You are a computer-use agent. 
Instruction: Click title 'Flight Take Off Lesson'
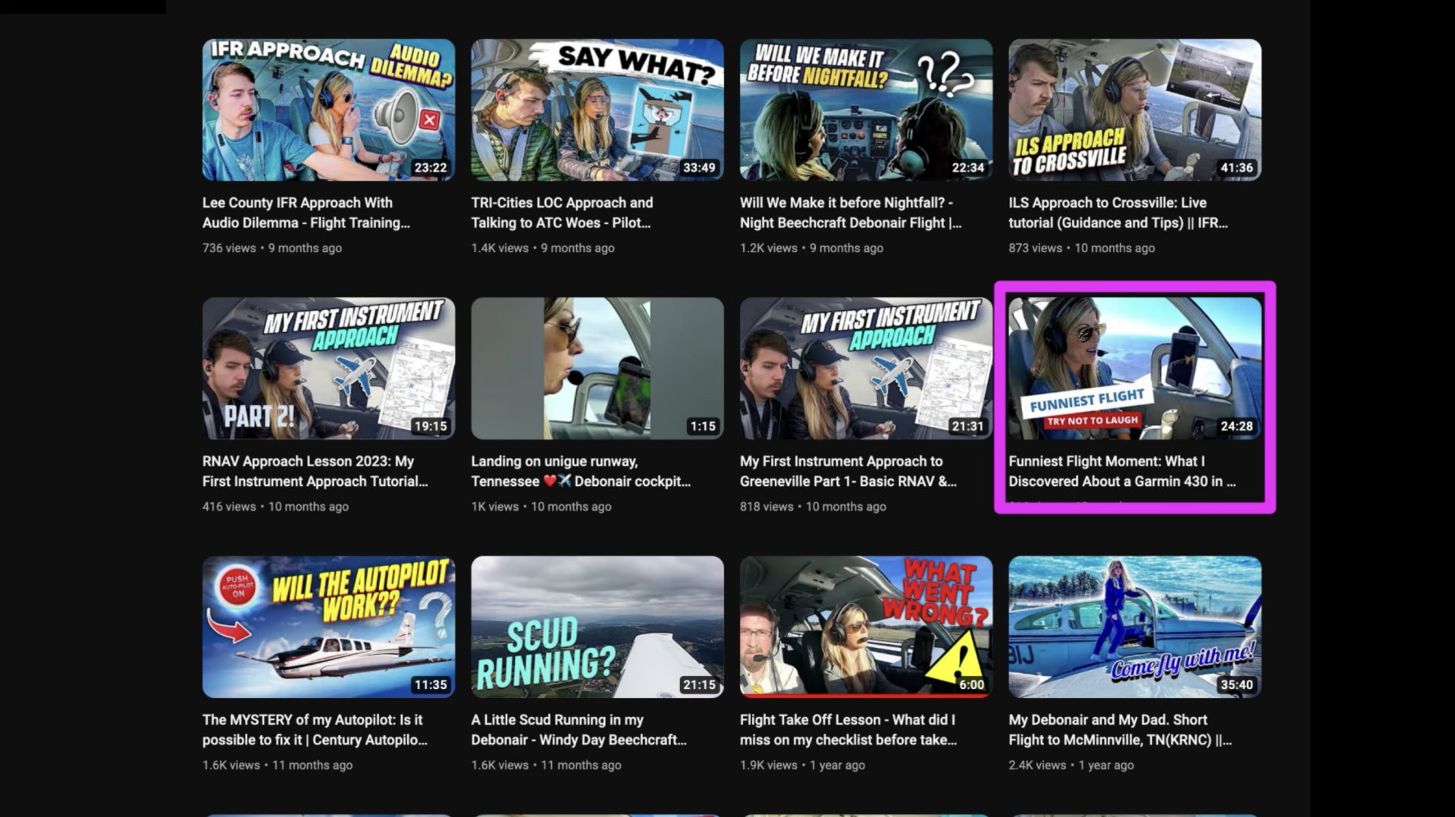848,730
